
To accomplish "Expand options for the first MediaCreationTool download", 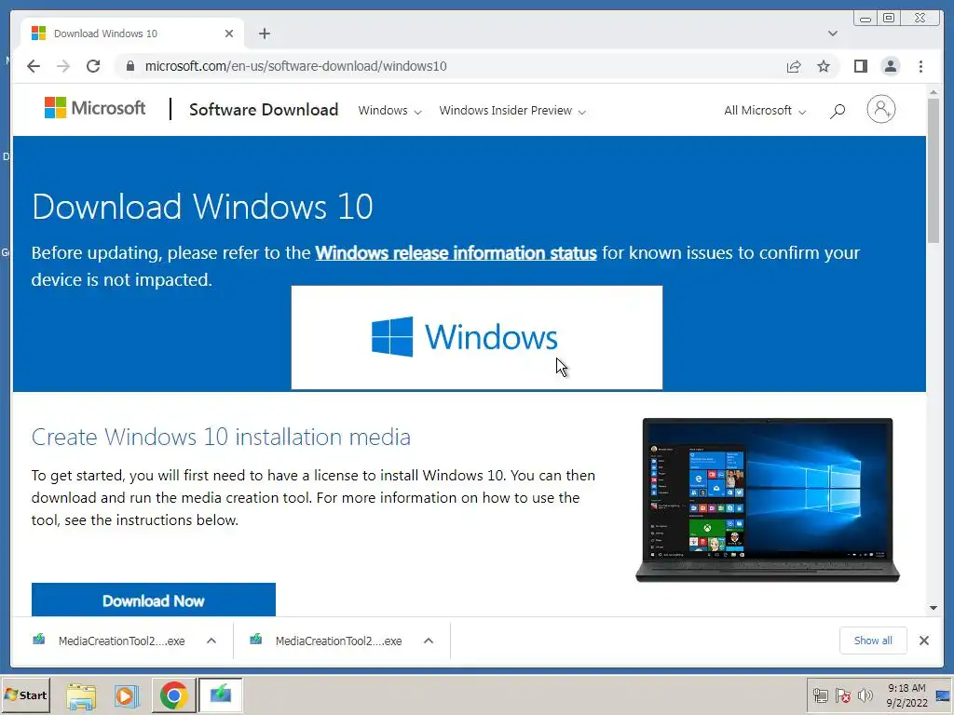I will point(211,641).
